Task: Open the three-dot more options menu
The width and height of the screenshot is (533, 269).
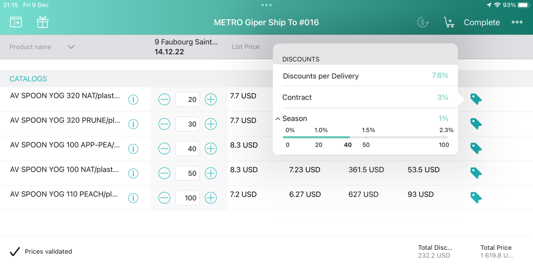Action: click(x=517, y=22)
